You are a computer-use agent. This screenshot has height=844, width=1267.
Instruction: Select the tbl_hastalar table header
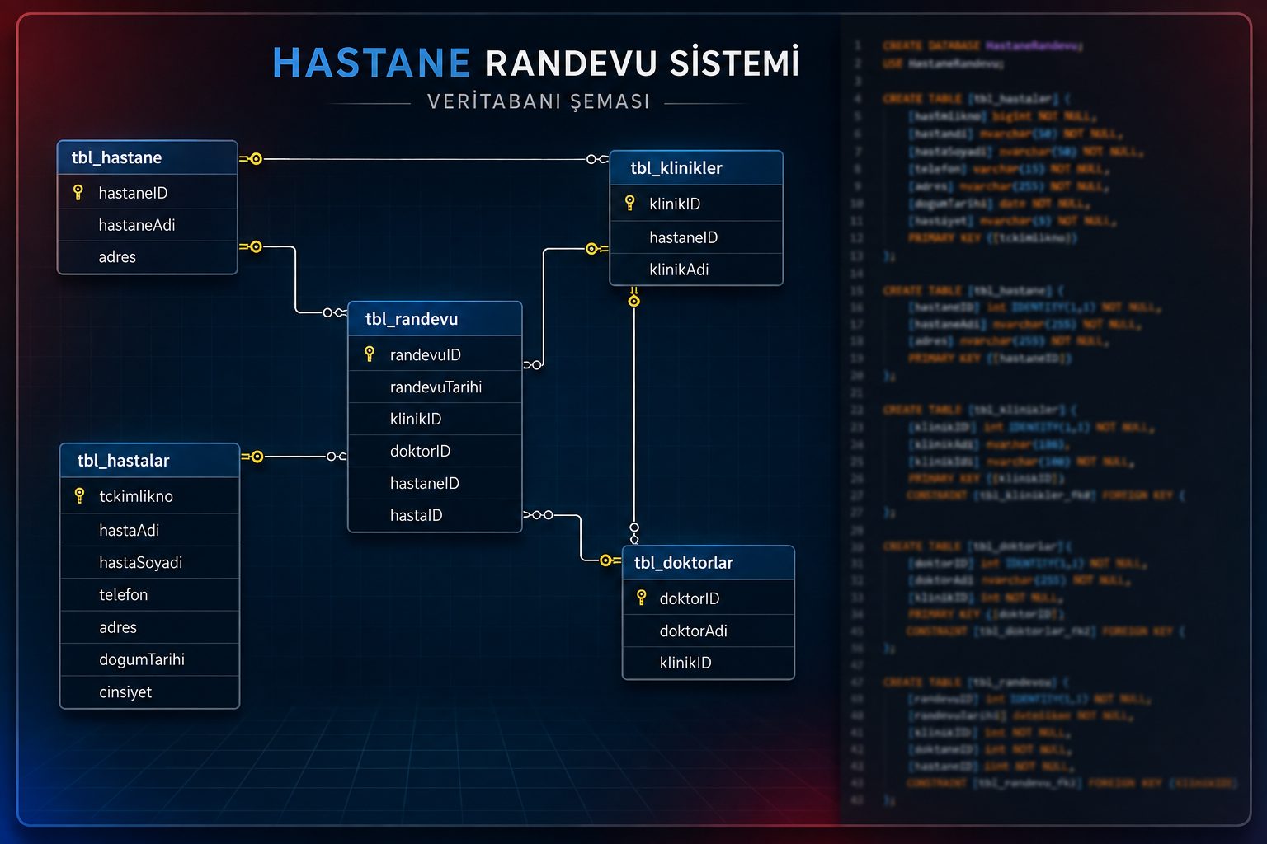149,461
